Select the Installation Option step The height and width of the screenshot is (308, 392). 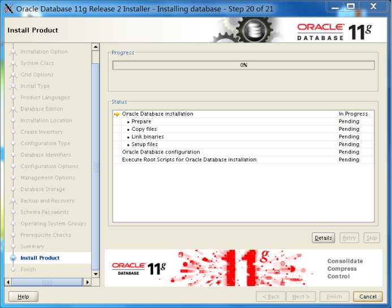[44, 52]
